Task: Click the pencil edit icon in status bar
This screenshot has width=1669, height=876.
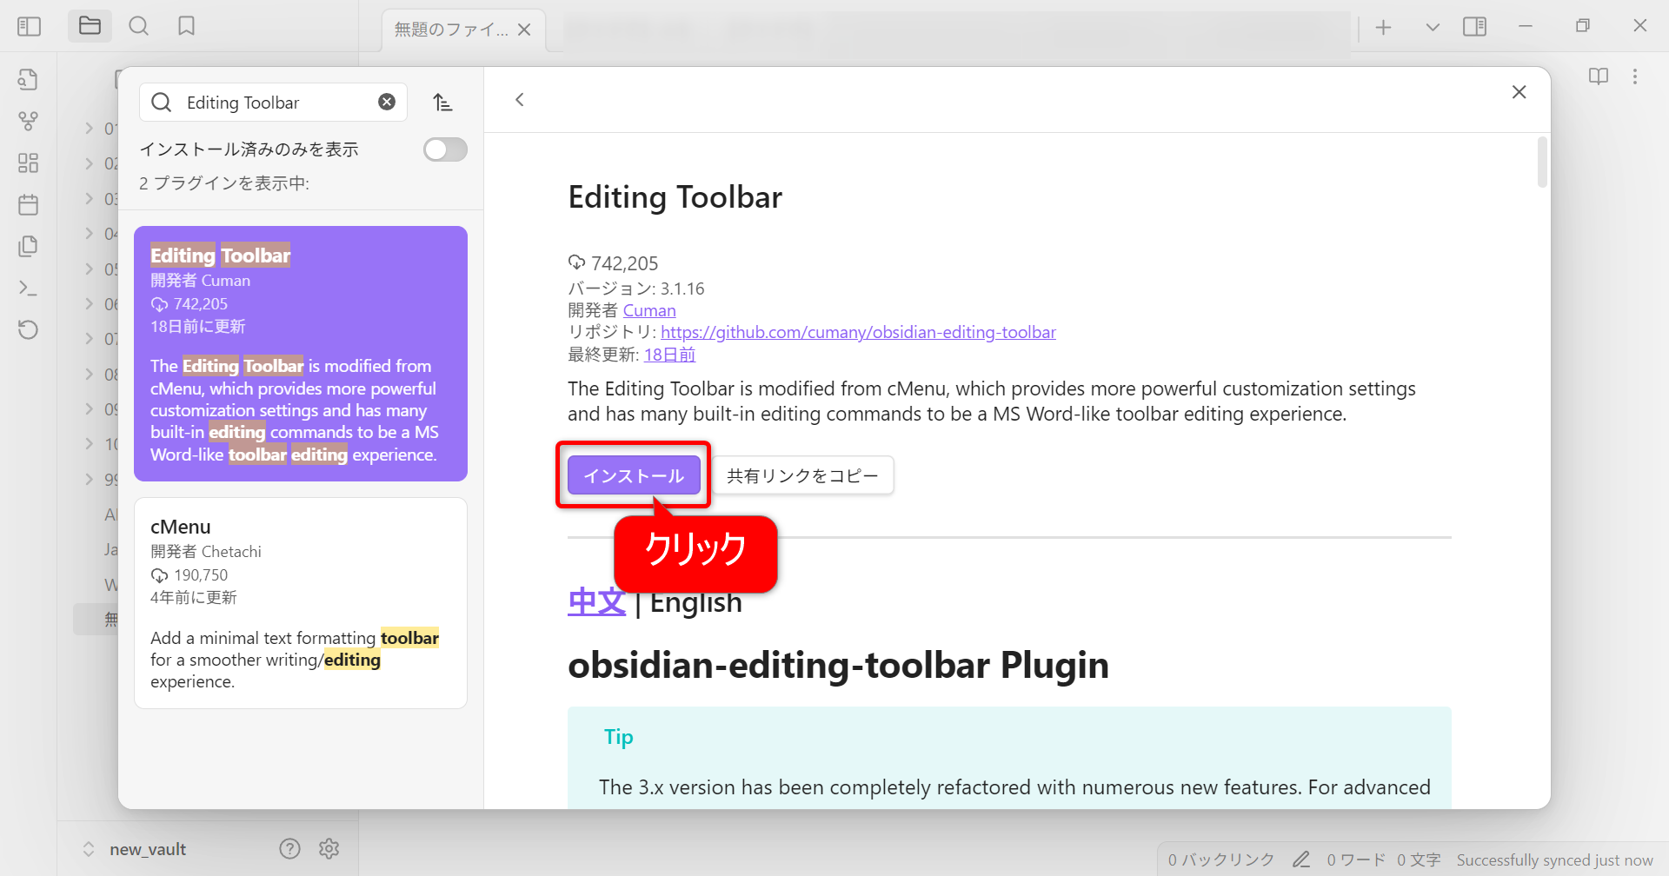Action: 1301,859
